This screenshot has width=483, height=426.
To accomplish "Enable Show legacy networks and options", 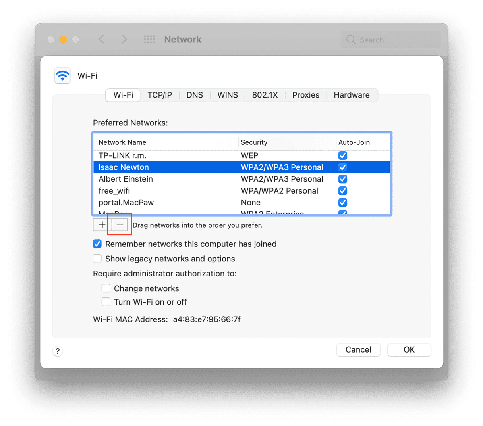I will [97, 259].
